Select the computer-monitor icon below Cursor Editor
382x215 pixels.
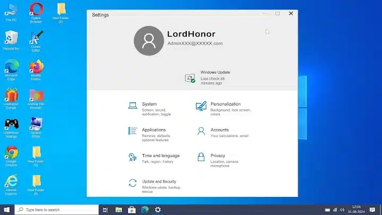(x=36, y=127)
